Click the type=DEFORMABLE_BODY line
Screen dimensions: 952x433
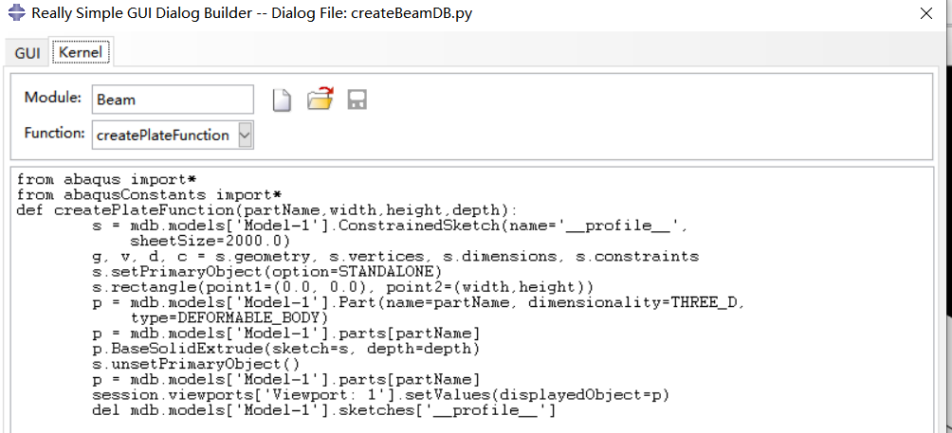click(229, 317)
